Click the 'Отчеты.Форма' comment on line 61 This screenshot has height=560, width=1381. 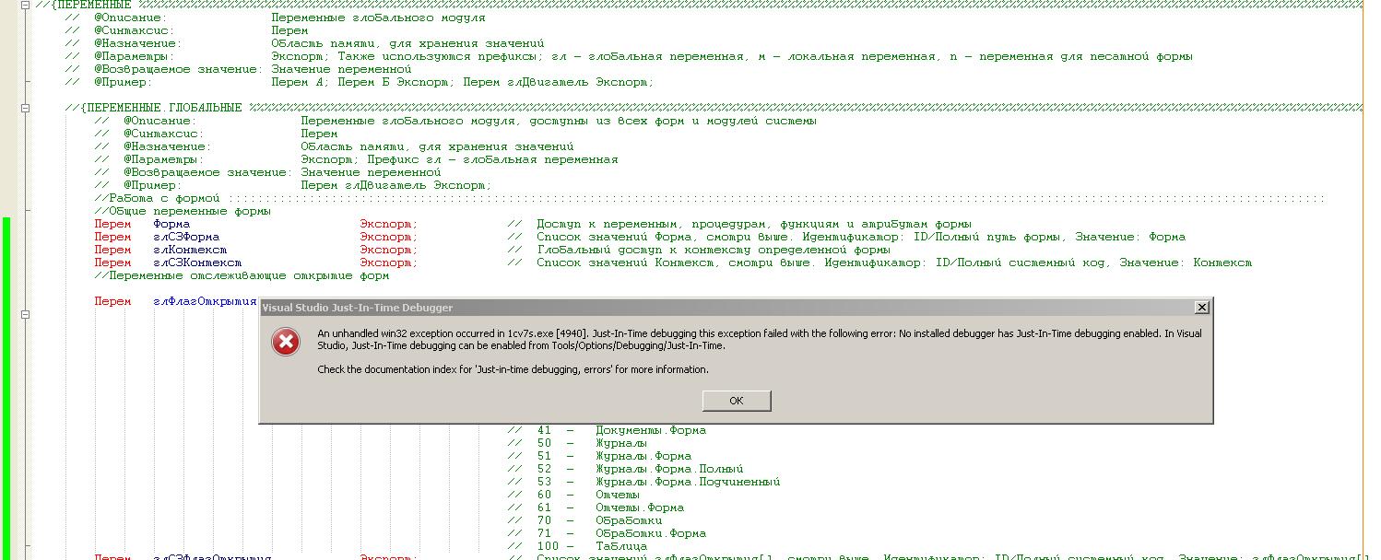(x=639, y=507)
